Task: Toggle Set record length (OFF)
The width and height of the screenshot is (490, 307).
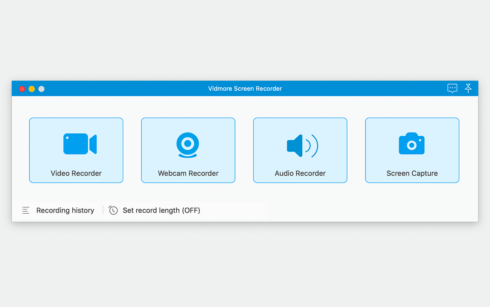Action: pyautogui.click(x=161, y=210)
